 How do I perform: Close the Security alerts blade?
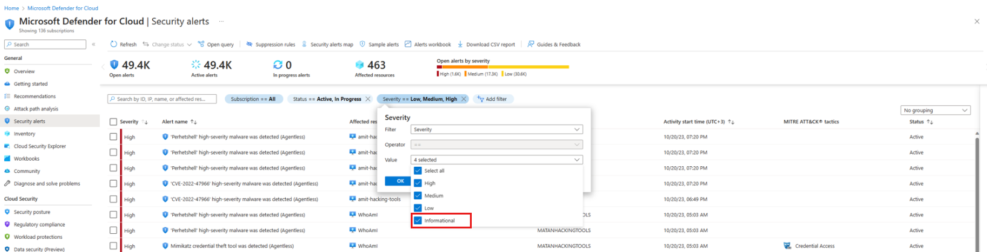pos(977,21)
